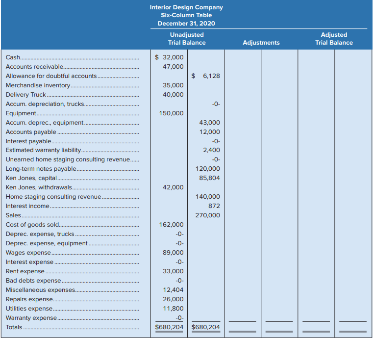Image resolution: width=374 pixels, height=339 pixels.
Task: Select the 'Rent expense' label
Action: tap(25, 271)
